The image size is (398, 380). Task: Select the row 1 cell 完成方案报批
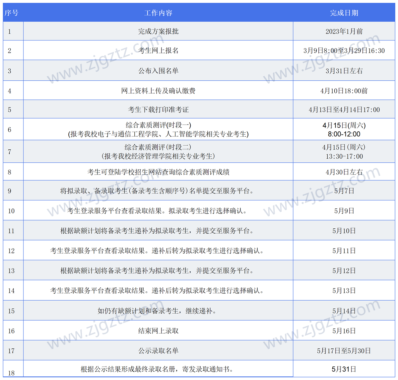pos(158,31)
